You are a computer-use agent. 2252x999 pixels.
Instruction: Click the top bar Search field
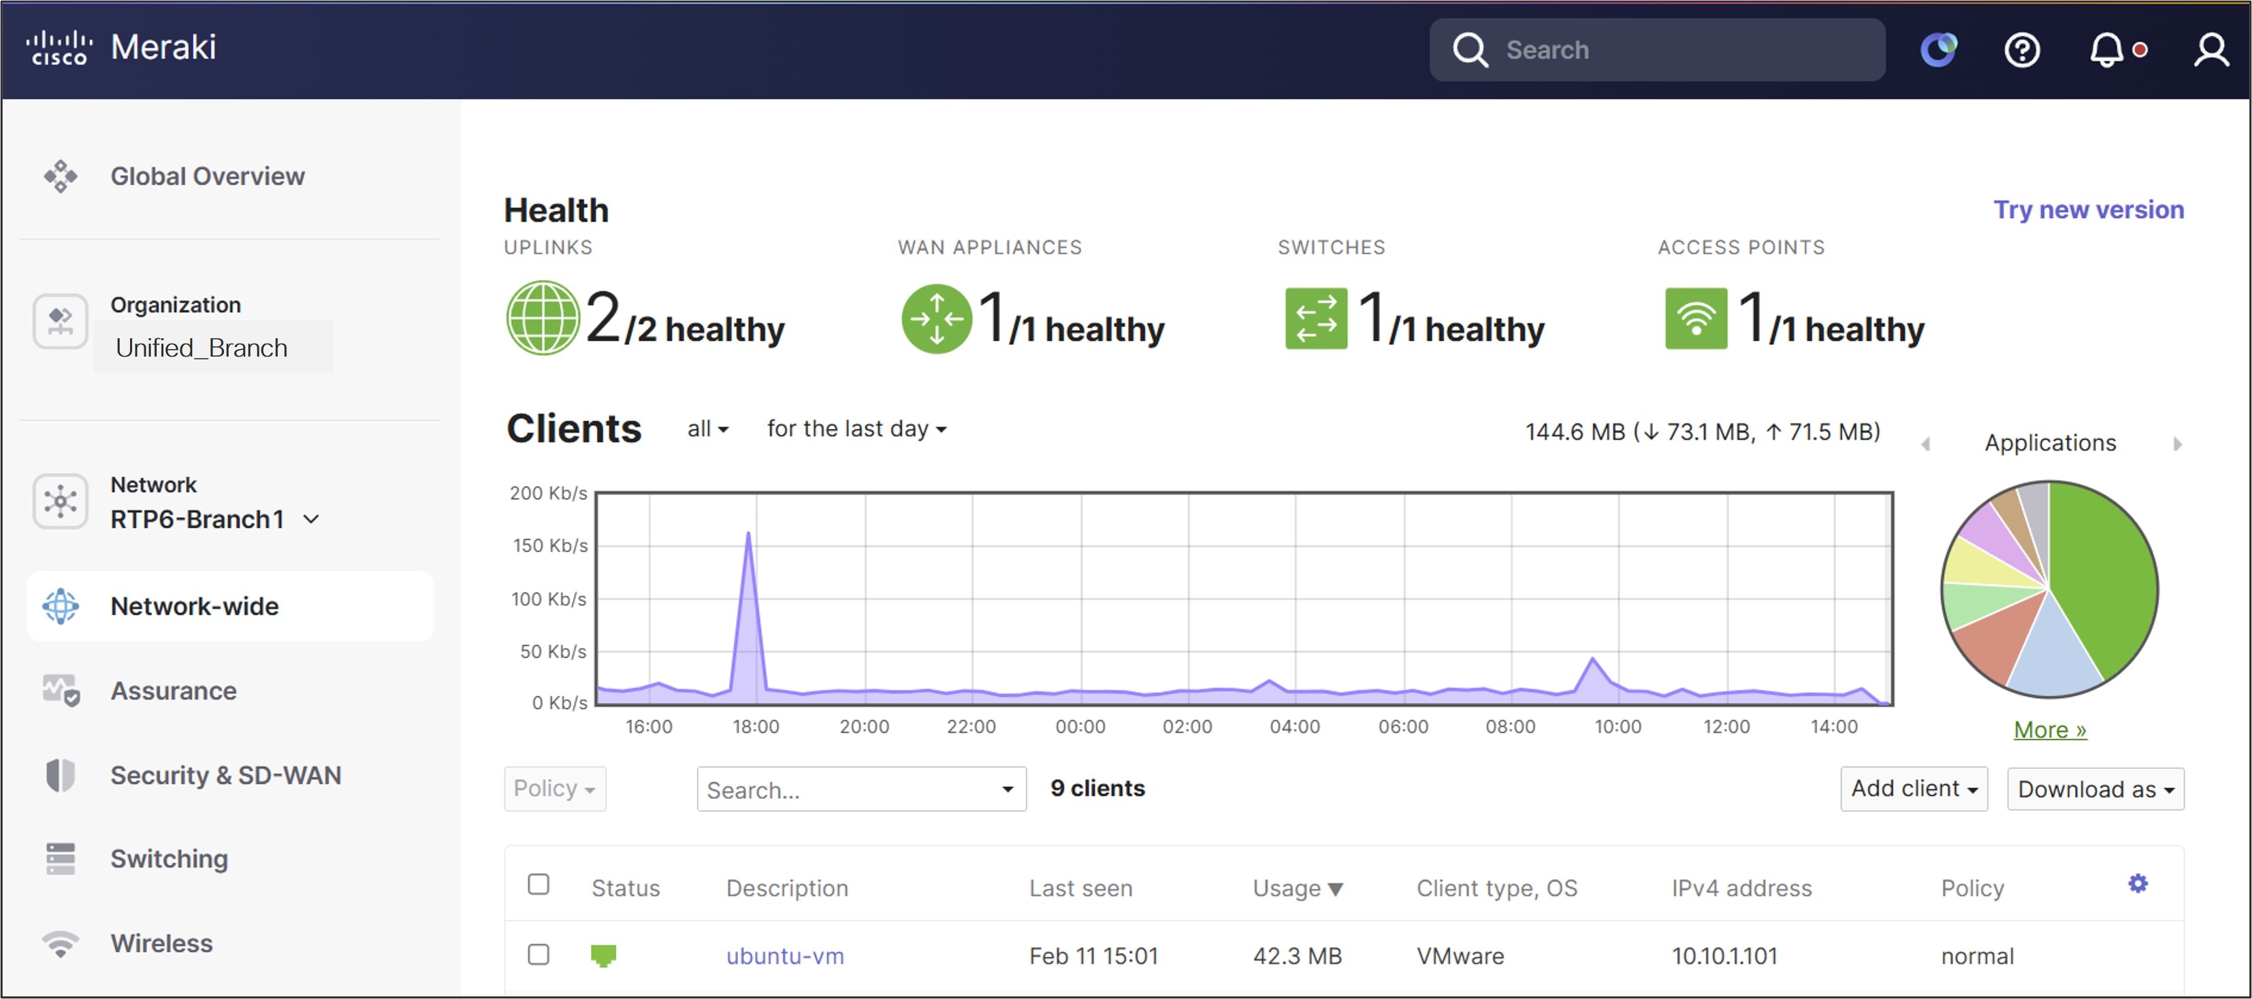[1656, 50]
